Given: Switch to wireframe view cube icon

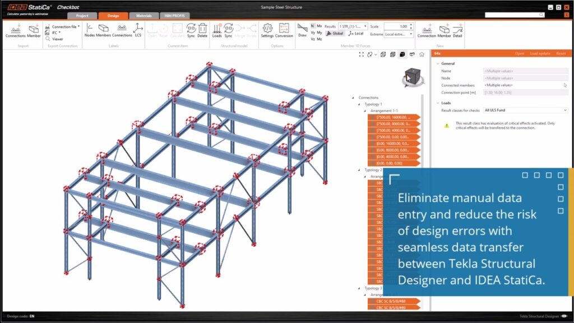Looking at the screenshot, I should (x=383, y=54).
